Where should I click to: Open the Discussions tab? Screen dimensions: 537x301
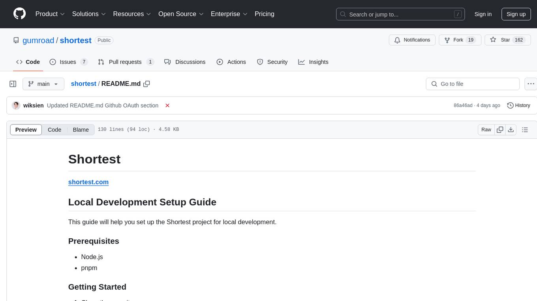(185, 62)
